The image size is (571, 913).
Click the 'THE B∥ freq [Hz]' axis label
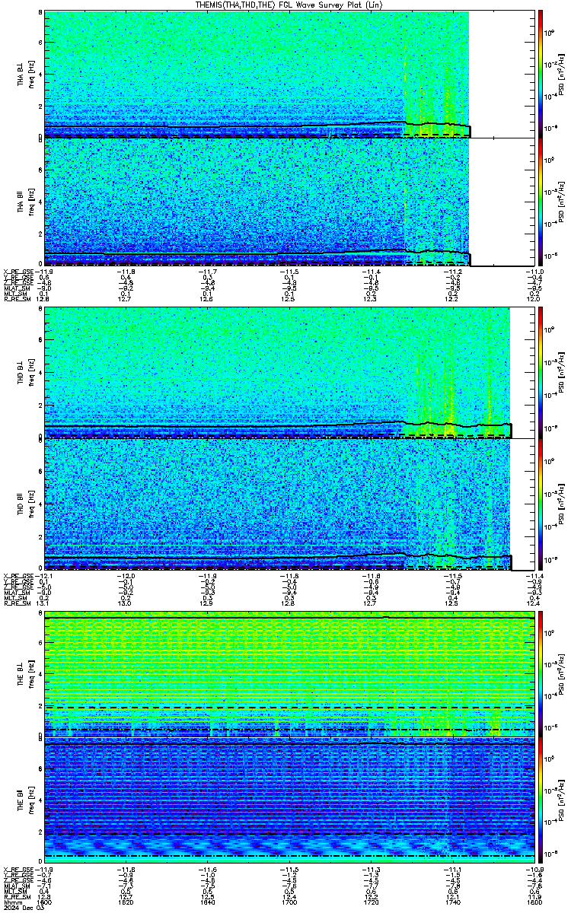(24, 800)
